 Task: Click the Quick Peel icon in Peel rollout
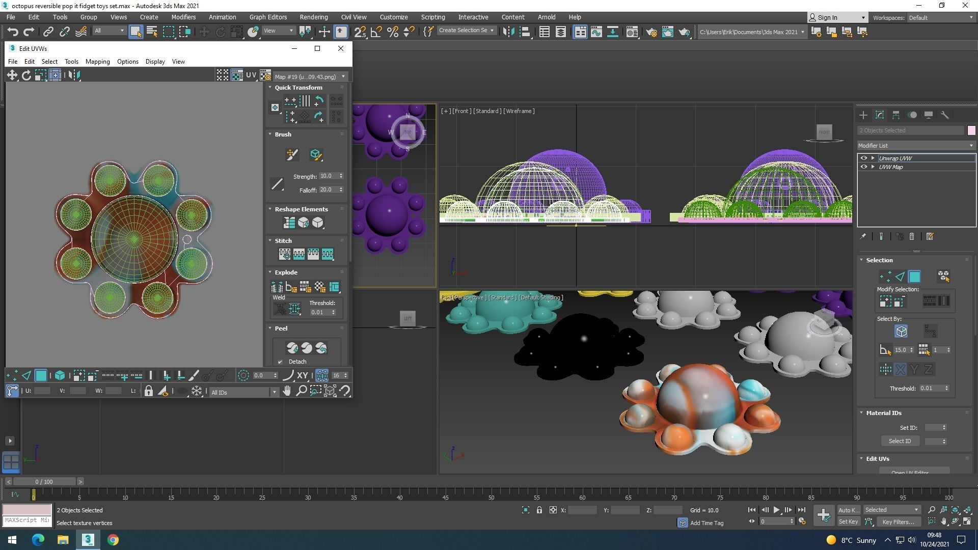point(292,348)
